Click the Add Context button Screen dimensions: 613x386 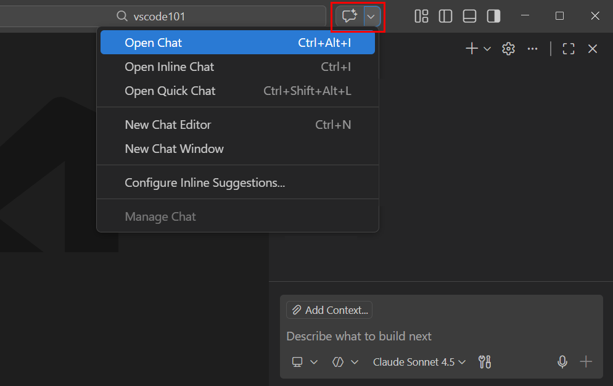pyautogui.click(x=329, y=310)
